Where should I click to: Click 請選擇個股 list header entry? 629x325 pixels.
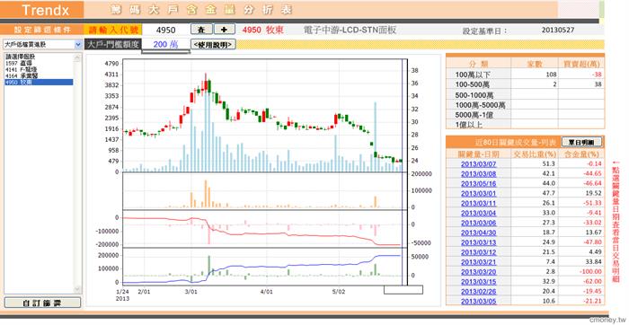[39, 57]
